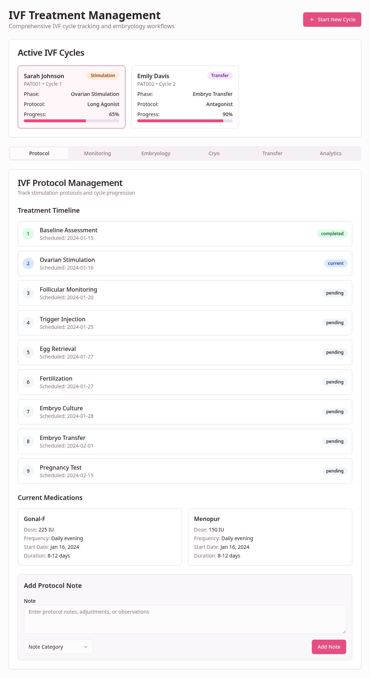The width and height of the screenshot is (370, 678).
Task: Click Sarah Johnson's 65% progress bar
Action: (x=72, y=121)
